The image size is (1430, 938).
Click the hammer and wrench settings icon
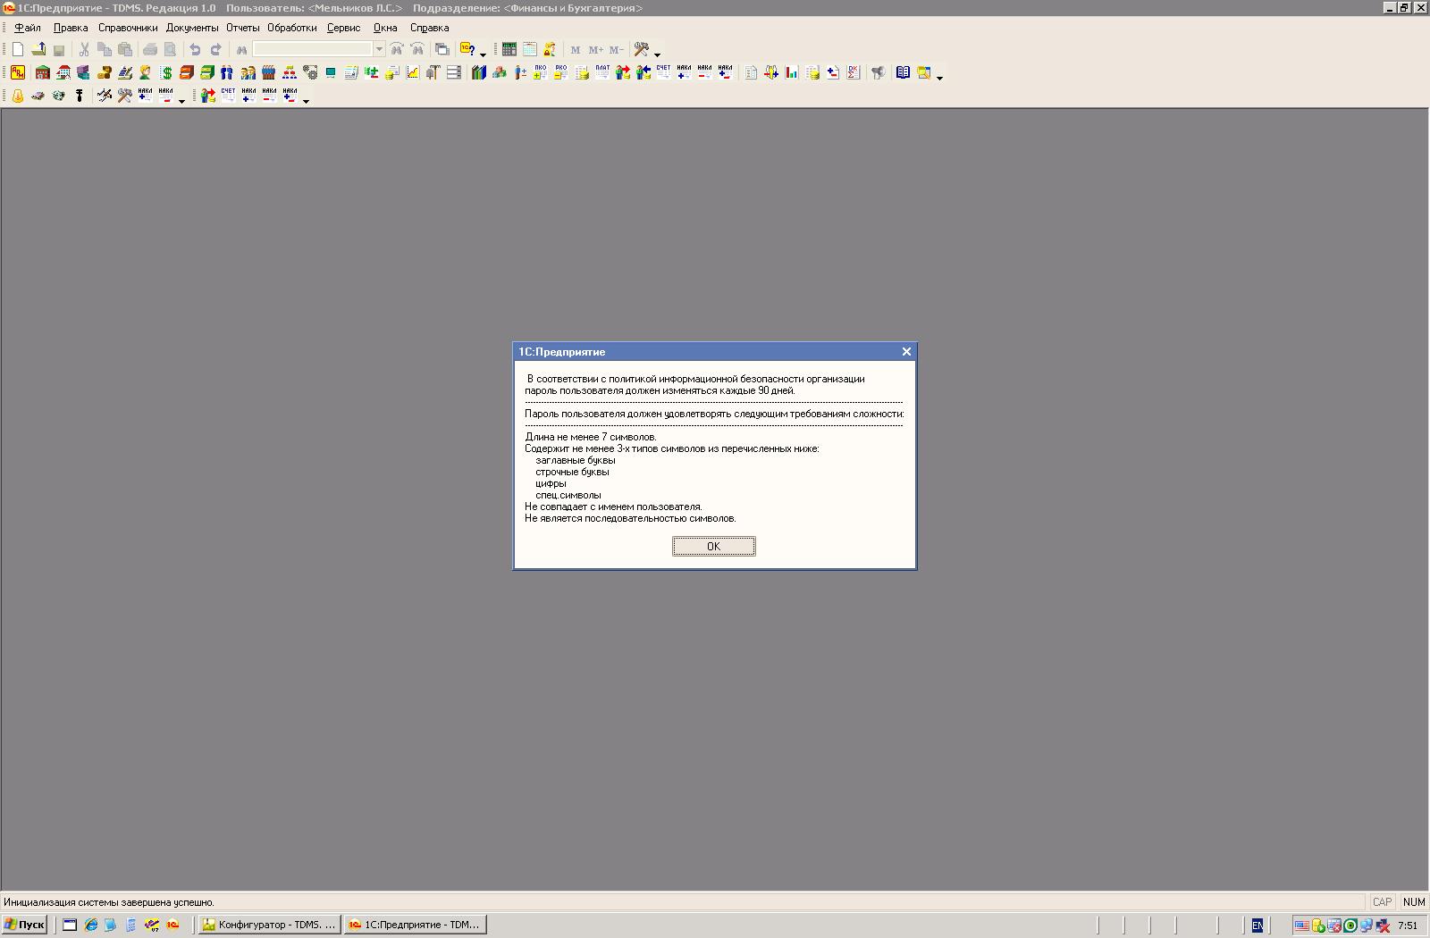pos(641,49)
